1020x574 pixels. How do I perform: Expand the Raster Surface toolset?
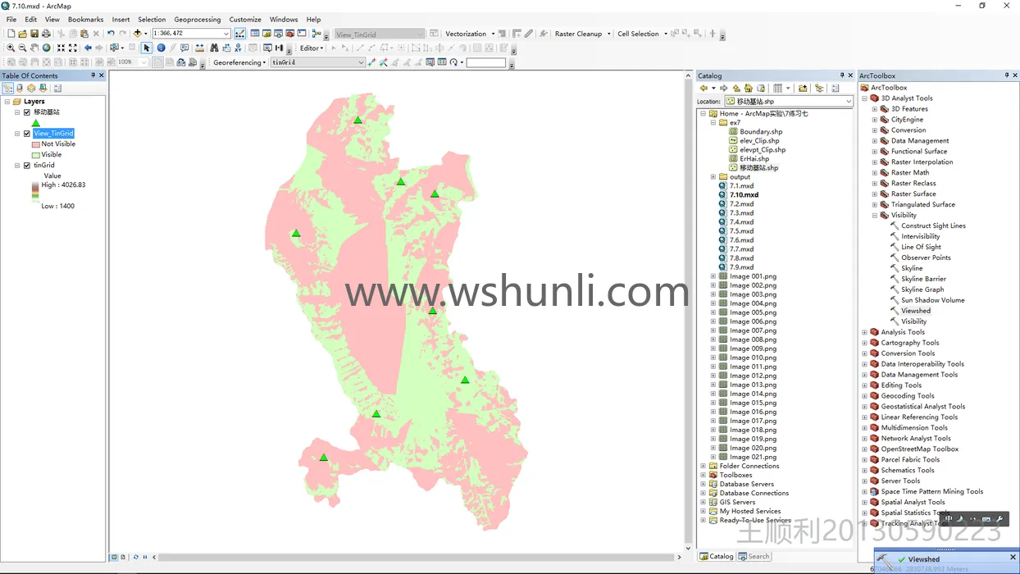tap(875, 194)
